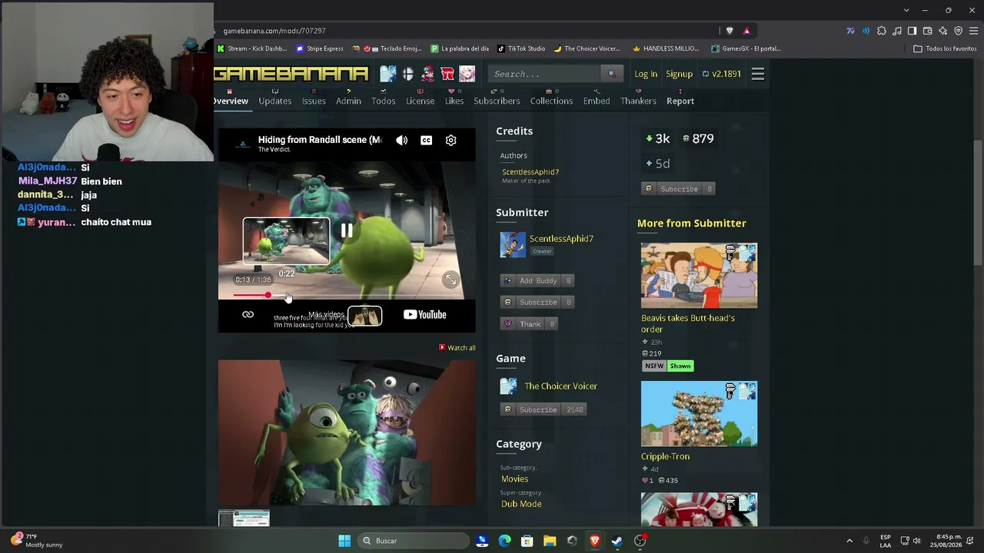Subscribe to The Choicer Voicer game
984x553 pixels.
pos(544,409)
